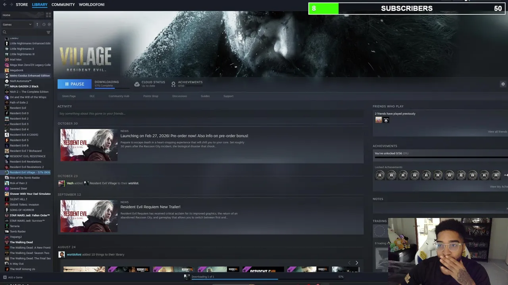Image resolution: width=508 pixels, height=285 pixels.
Task: Go forward with the right arrow icon
Action: coord(11,4)
